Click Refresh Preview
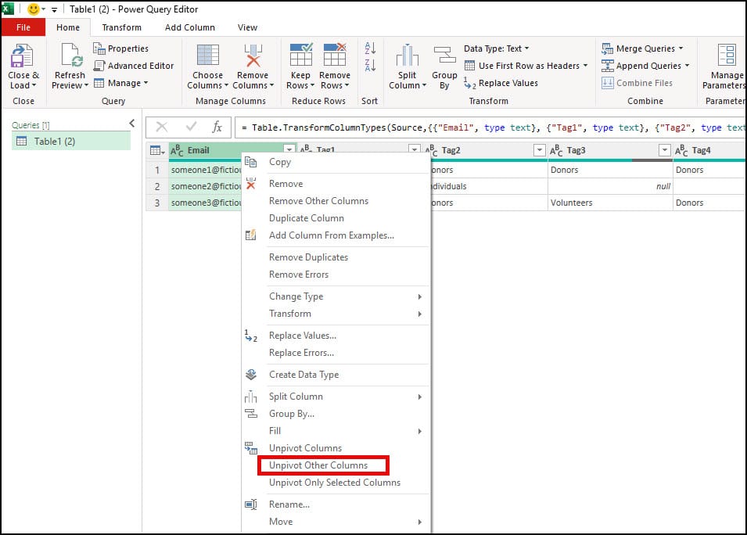The width and height of the screenshot is (747, 535). [69, 66]
